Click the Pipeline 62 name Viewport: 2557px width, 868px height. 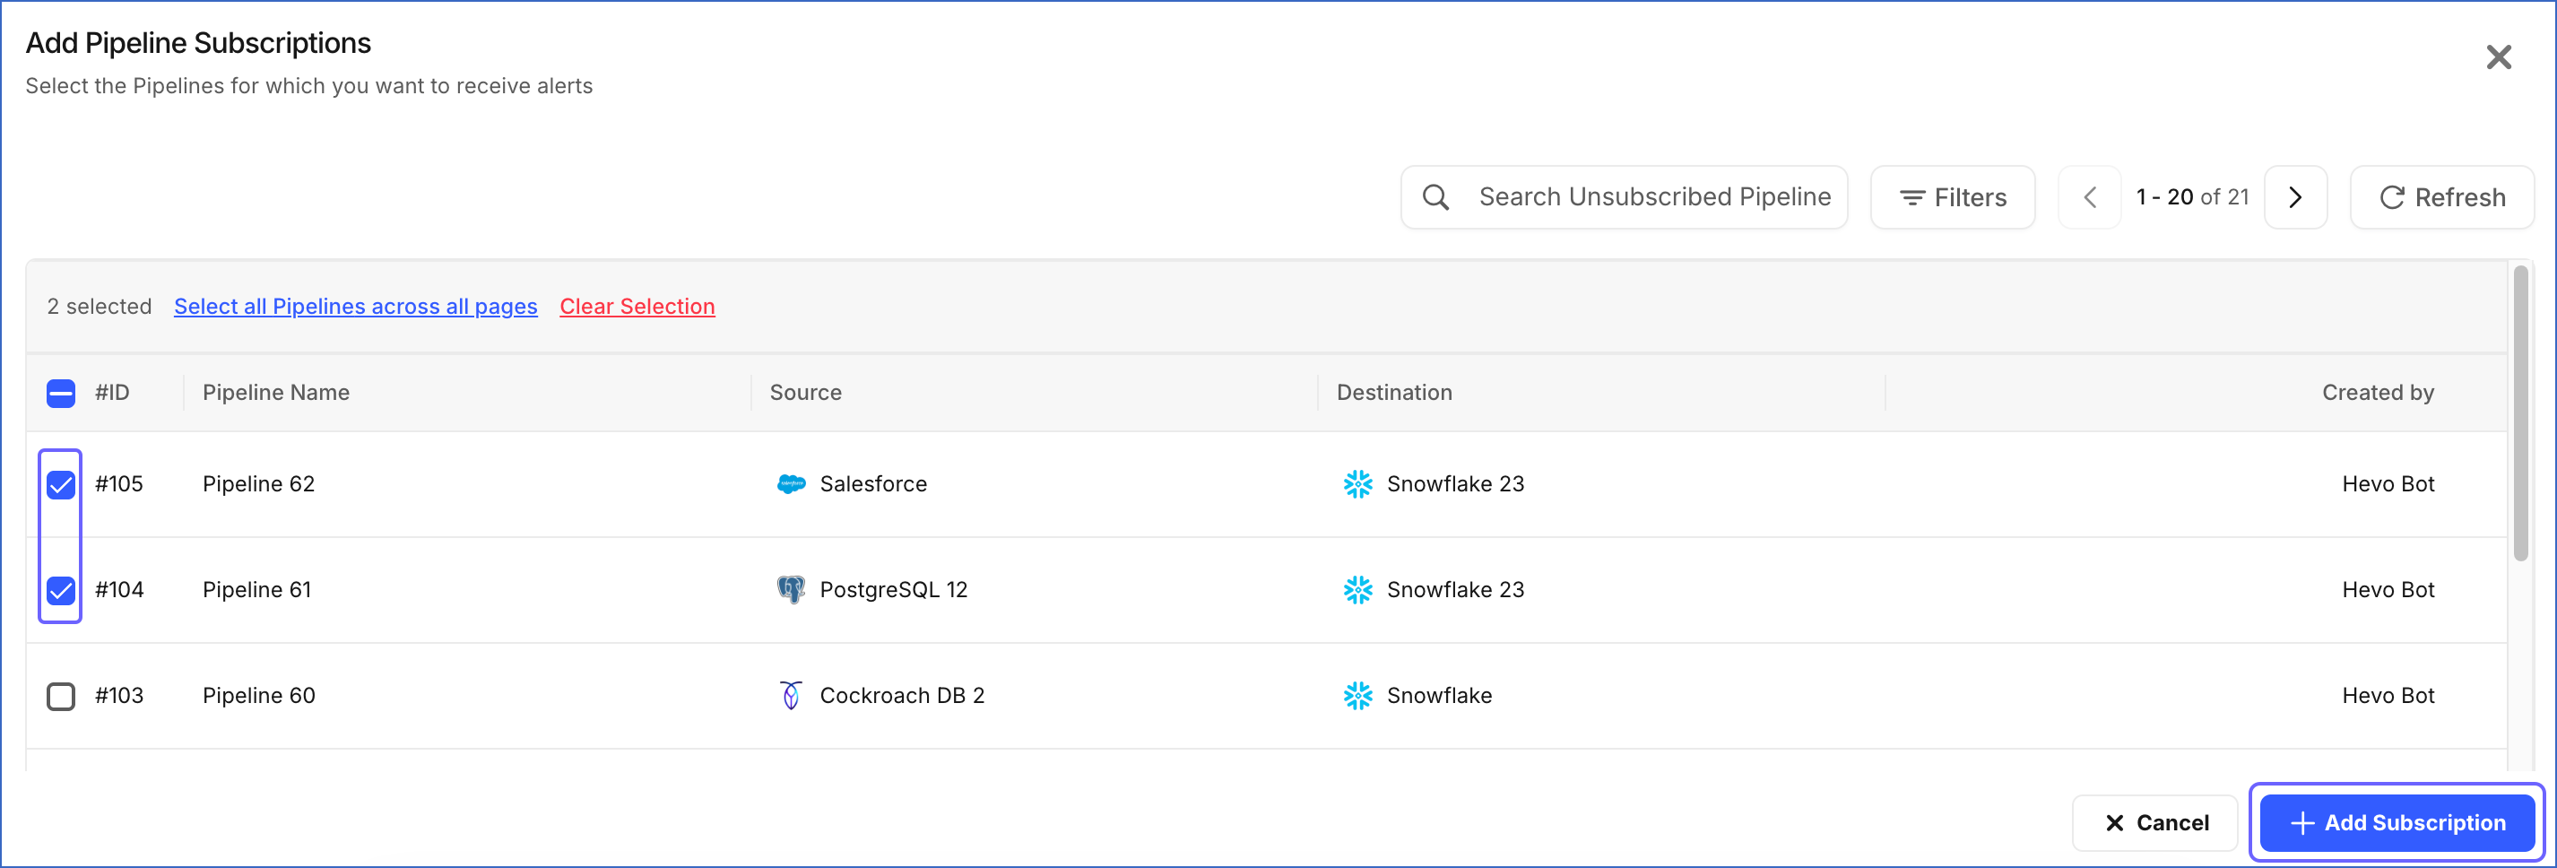(258, 483)
